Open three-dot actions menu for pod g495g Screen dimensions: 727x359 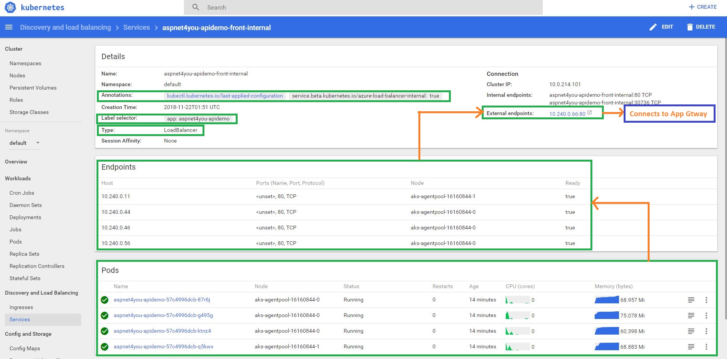pos(706,316)
